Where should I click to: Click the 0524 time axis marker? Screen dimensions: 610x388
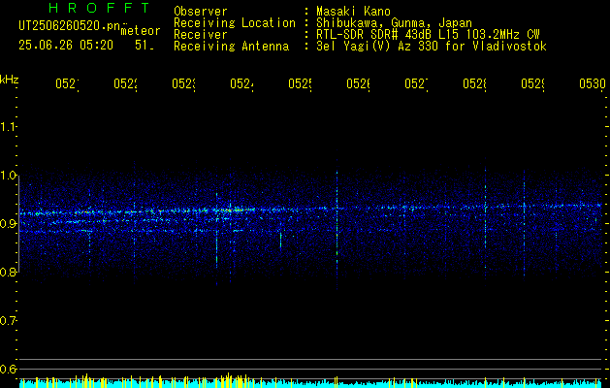242,83
